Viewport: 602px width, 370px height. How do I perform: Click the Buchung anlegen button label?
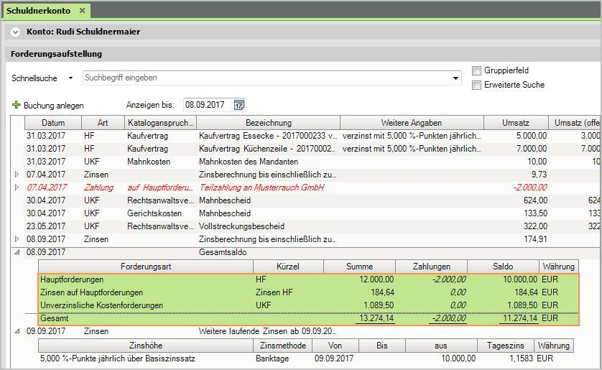coord(54,105)
